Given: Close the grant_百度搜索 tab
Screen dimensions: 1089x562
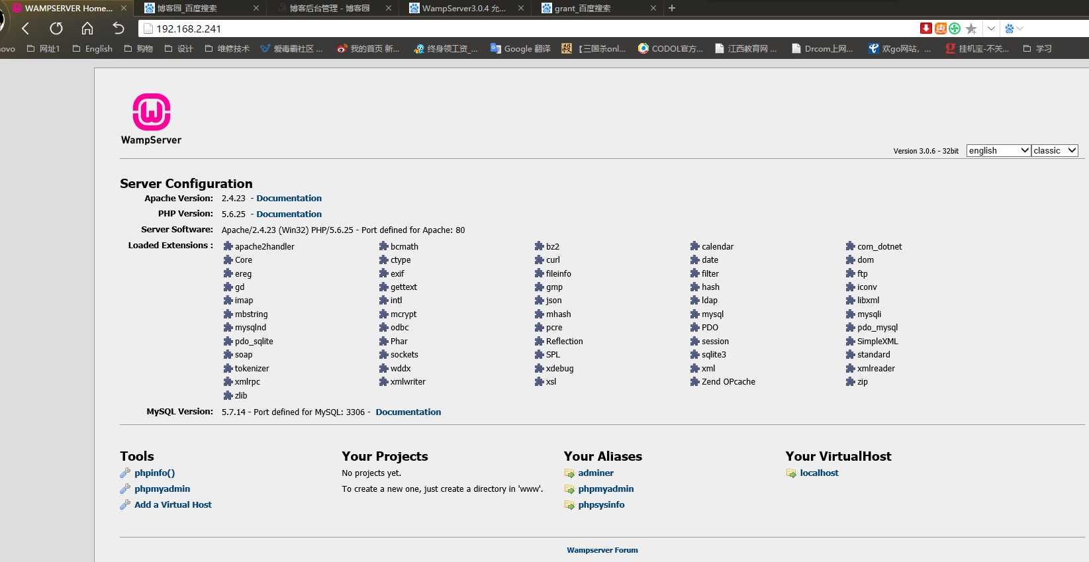Looking at the screenshot, I should tap(653, 8).
